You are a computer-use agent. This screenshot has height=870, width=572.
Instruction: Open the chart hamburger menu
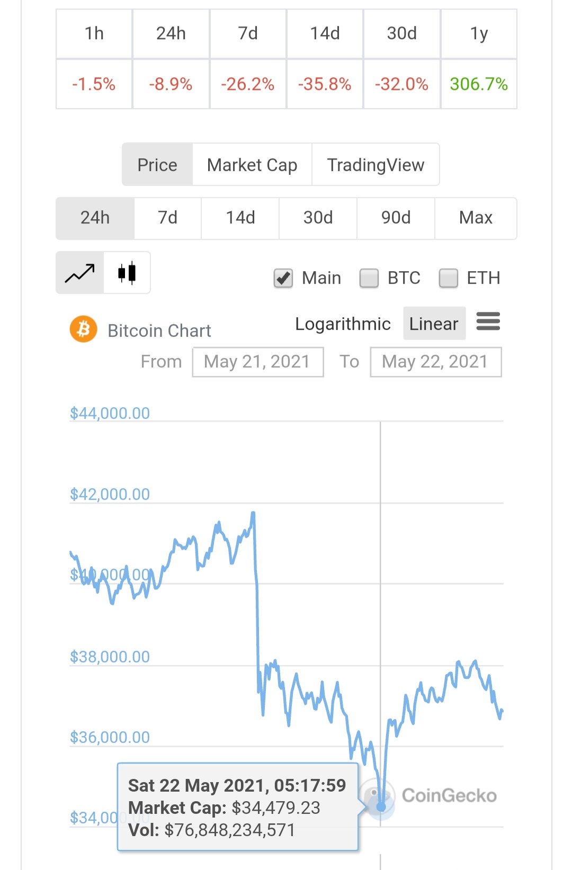(488, 321)
